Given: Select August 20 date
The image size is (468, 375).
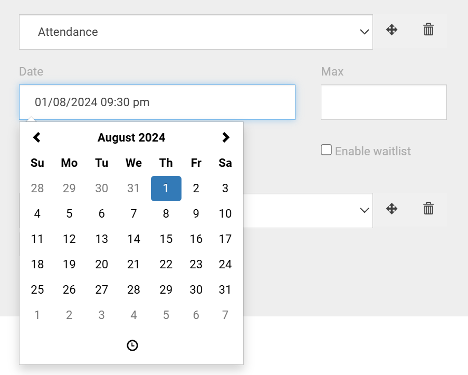Looking at the screenshot, I should tap(101, 265).
